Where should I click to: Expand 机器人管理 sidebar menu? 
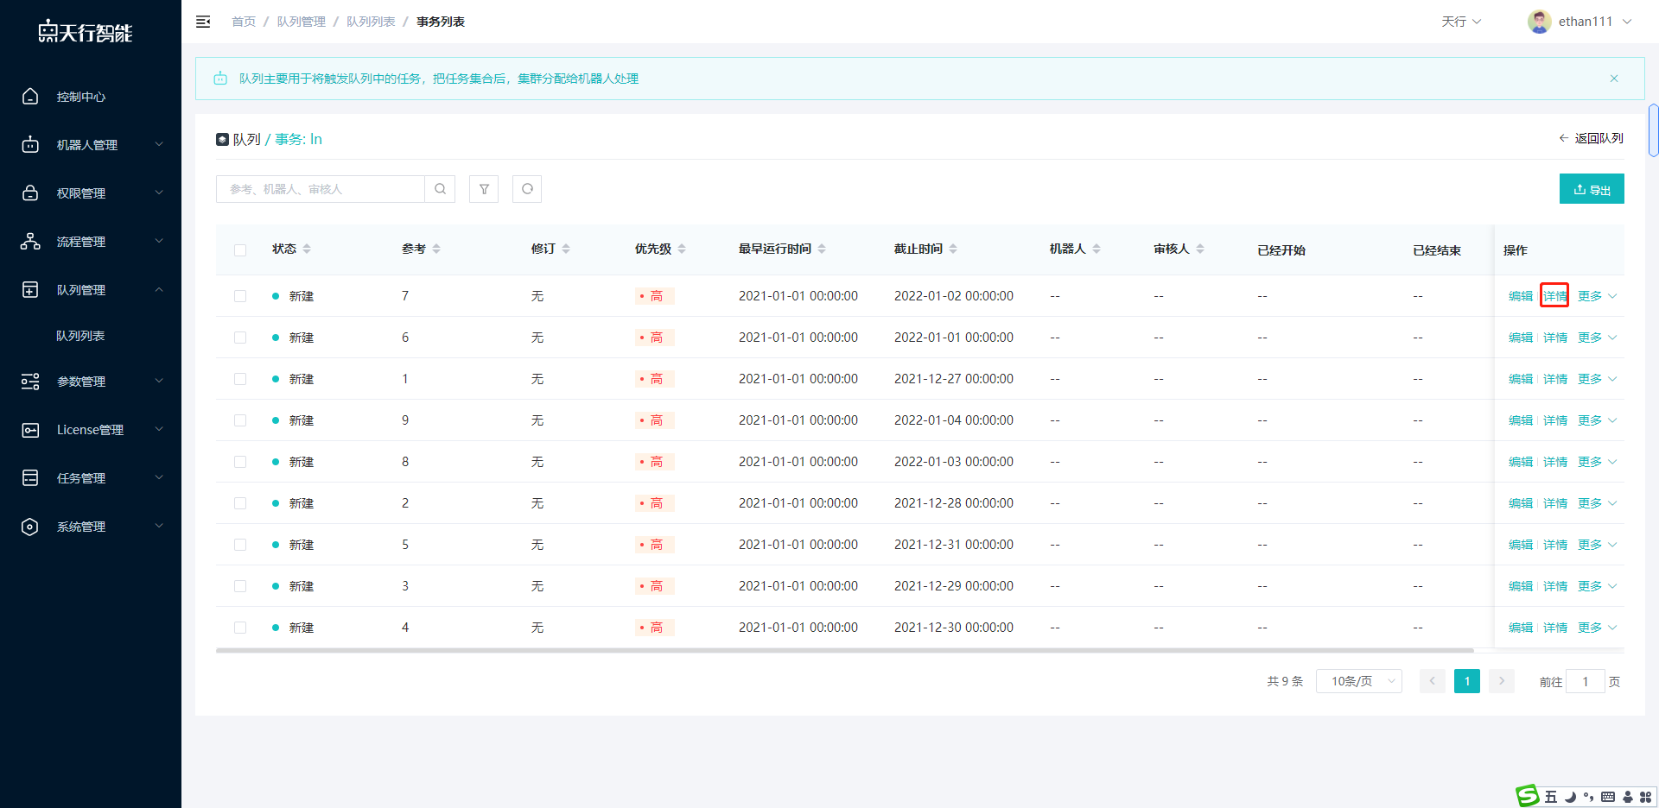click(x=91, y=145)
